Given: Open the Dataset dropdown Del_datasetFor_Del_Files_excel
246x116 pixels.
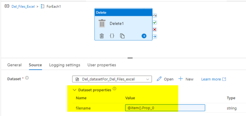Looking at the screenshot, I should click(112, 79).
